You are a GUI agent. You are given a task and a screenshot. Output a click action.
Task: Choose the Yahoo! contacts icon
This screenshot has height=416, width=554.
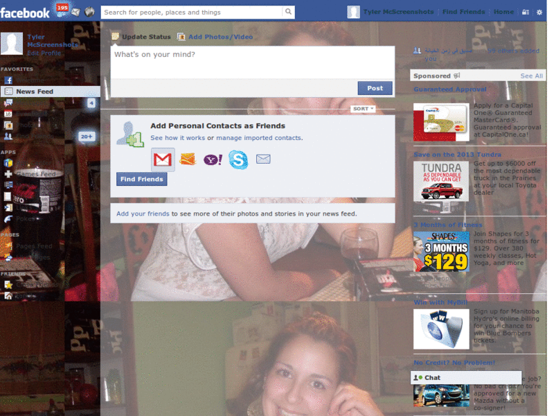213,159
